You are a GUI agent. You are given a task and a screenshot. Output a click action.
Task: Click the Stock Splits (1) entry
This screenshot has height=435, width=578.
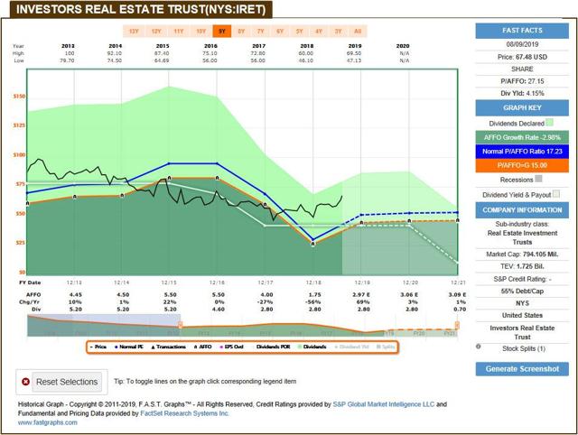[x=524, y=348]
